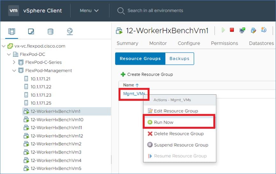This screenshot has width=276, height=174.
Task: Open the Storage view icon
Action: [x=50, y=31]
